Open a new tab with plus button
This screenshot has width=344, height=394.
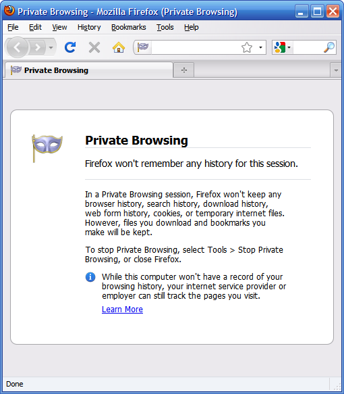point(184,70)
